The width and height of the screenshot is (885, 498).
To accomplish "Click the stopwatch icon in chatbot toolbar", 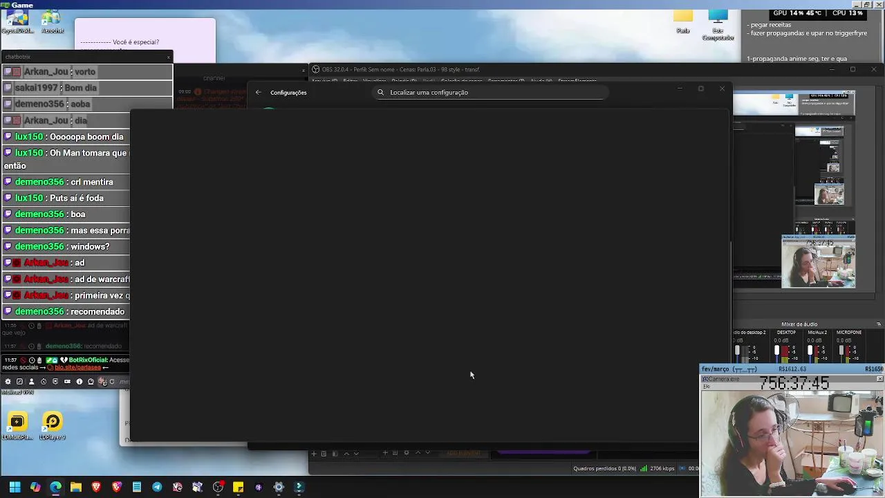I will [x=44, y=382].
